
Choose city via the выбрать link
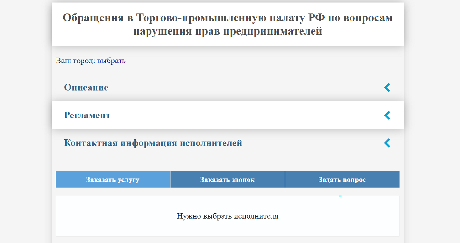[111, 61]
